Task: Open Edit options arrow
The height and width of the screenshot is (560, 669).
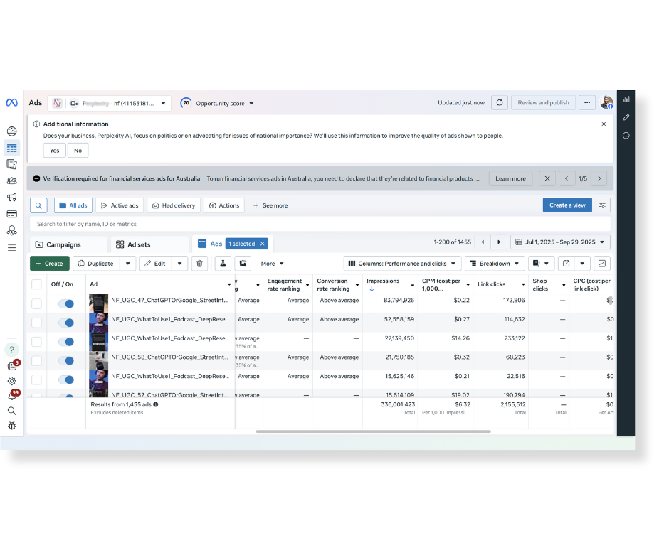Action: tap(179, 264)
